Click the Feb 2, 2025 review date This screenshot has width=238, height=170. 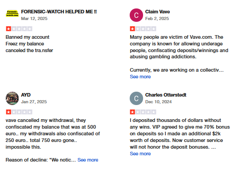(x=157, y=19)
